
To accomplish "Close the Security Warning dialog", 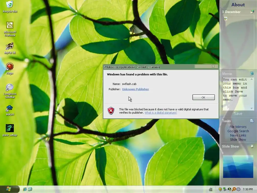I will tap(213, 66).
